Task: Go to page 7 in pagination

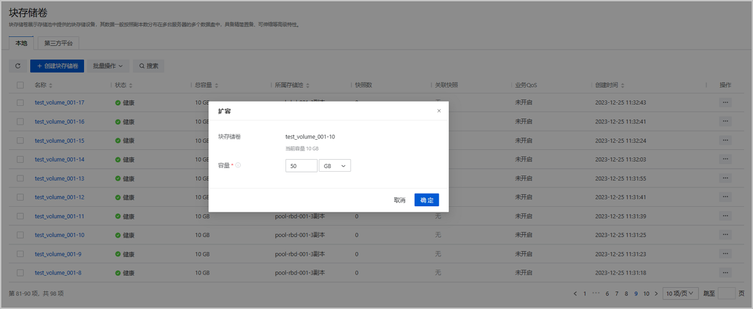Action: tap(617, 293)
